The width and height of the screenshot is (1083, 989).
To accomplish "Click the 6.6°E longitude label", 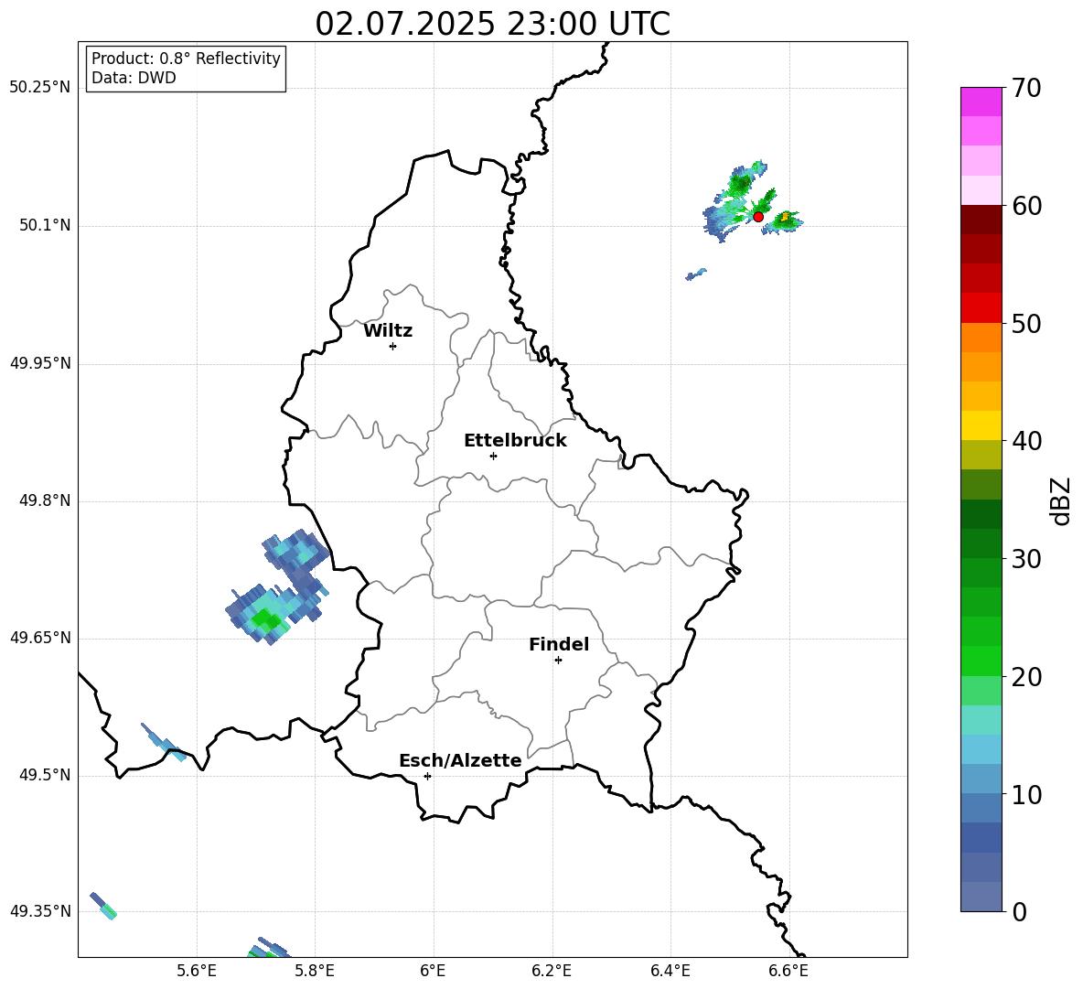I will [x=788, y=972].
